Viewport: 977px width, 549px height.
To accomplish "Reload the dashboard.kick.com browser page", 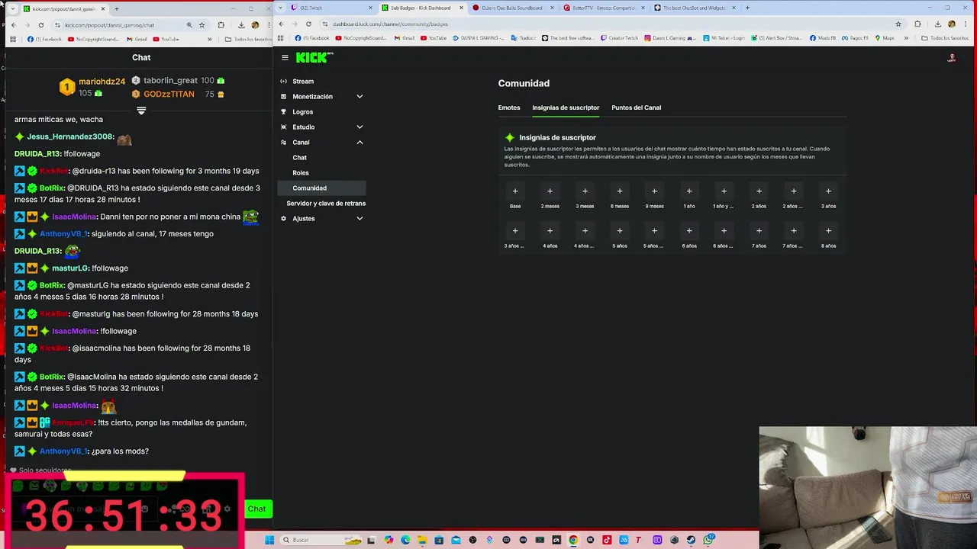I will click(308, 24).
